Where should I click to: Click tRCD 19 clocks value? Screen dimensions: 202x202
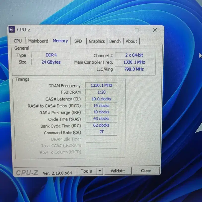(102, 106)
